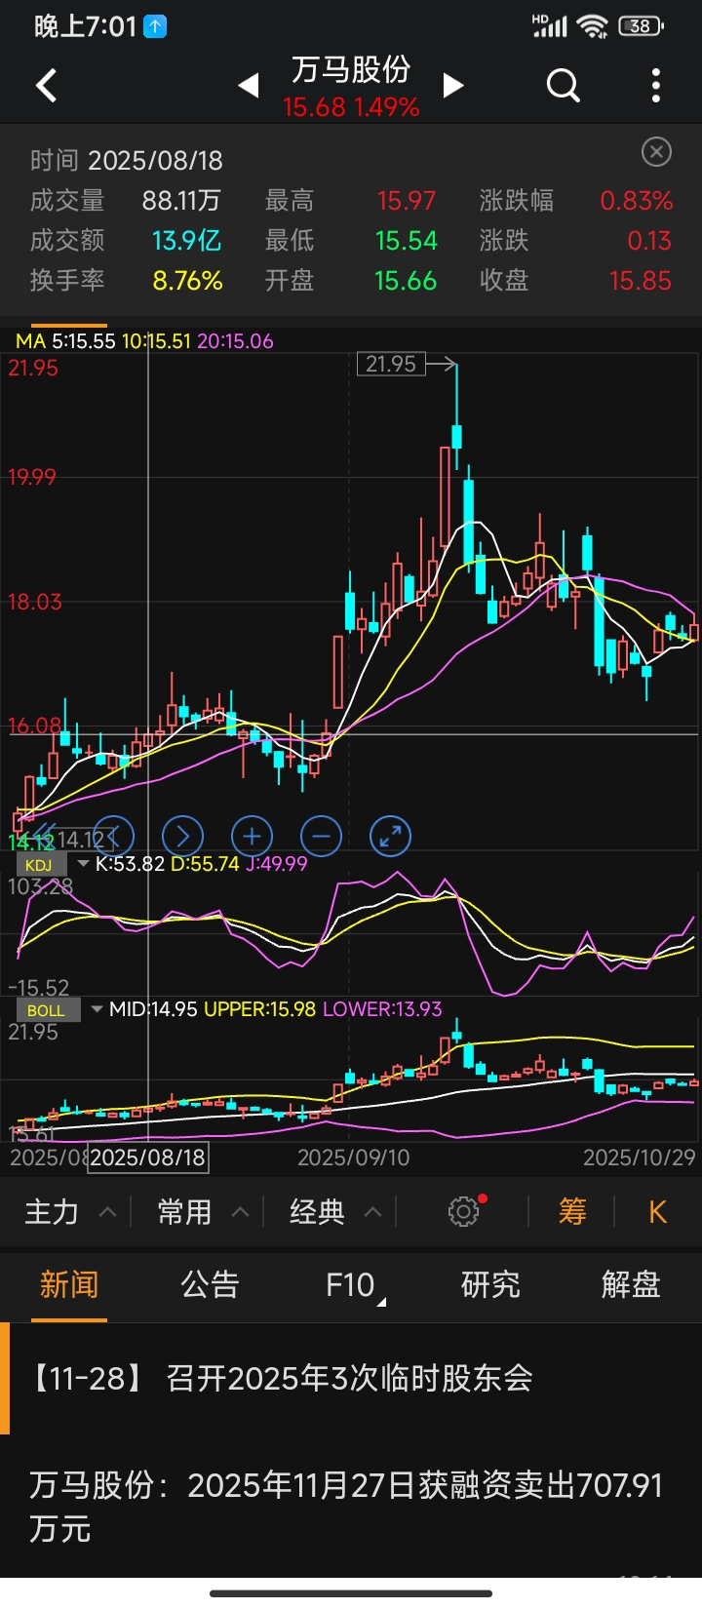This screenshot has height=1609, width=702.
Task: Tap the UPPER:15.98 BOLL reading
Action: 259,1009
